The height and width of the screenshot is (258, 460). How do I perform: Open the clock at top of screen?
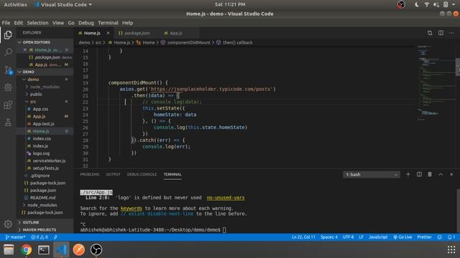coord(230,4)
